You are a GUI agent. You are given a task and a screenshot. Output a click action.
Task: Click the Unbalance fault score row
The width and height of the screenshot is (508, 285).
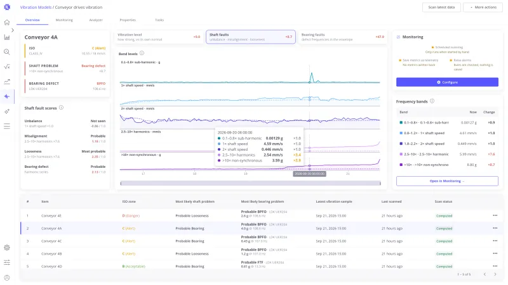tap(65, 123)
